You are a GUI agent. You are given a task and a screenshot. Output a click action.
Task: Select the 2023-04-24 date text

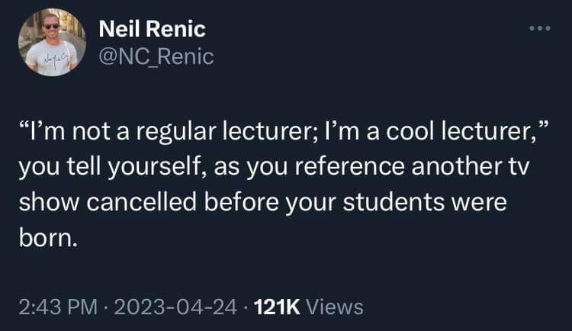(x=176, y=307)
